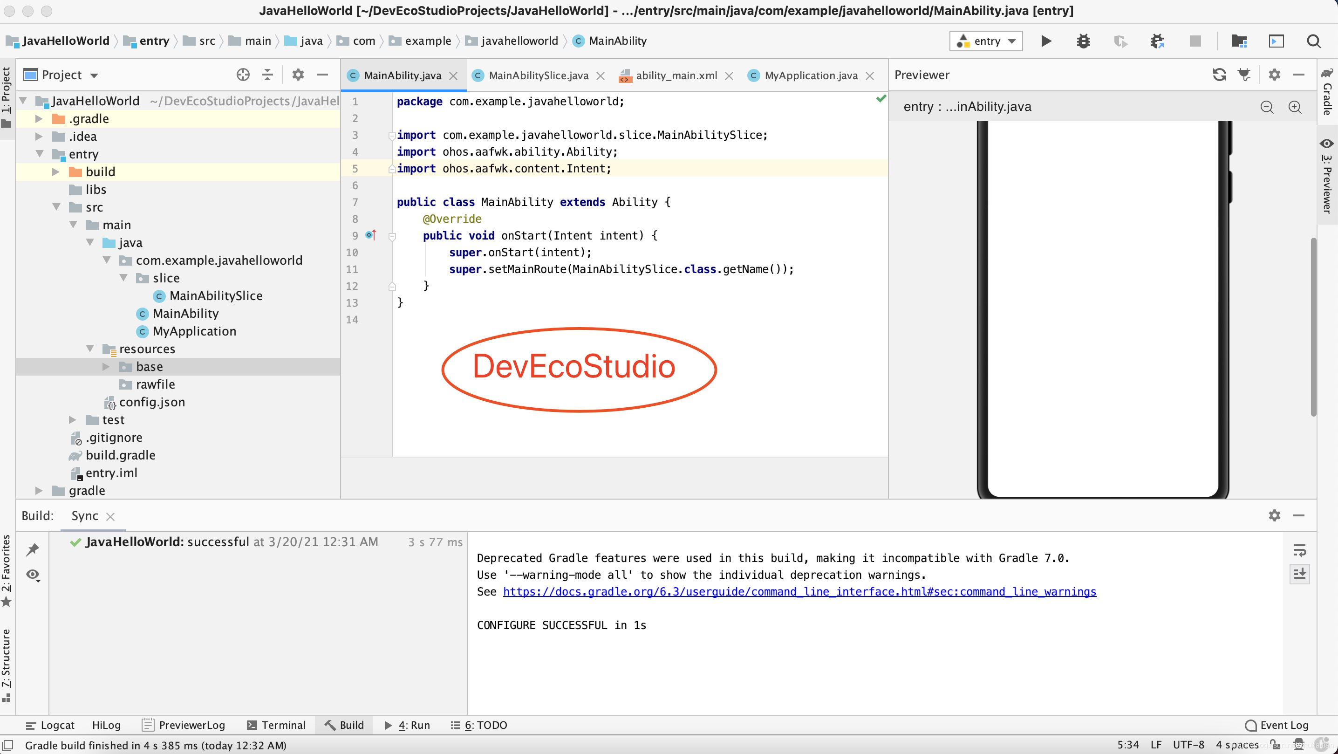This screenshot has width=1338, height=754.
Task: Close the Sync build tab
Action: 110,516
